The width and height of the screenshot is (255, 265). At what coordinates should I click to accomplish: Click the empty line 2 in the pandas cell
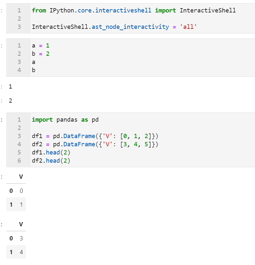tap(142, 128)
